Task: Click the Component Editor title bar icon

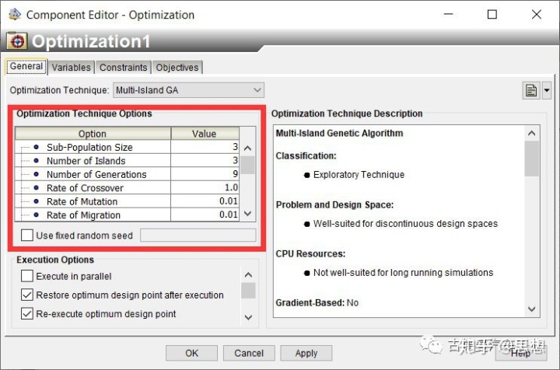Action: [x=13, y=15]
